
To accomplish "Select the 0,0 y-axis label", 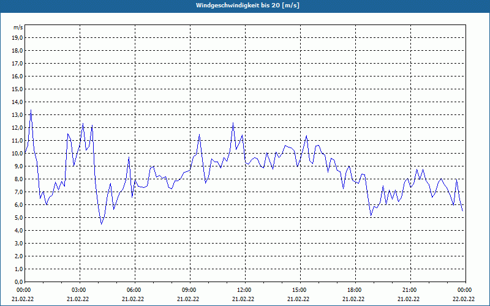I will (19, 282).
